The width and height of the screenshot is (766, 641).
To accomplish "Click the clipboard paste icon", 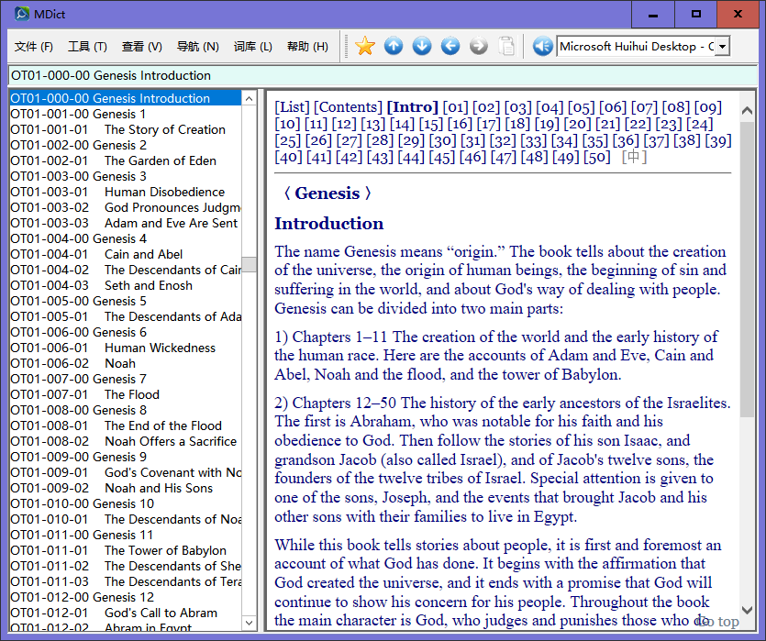I will tap(506, 47).
